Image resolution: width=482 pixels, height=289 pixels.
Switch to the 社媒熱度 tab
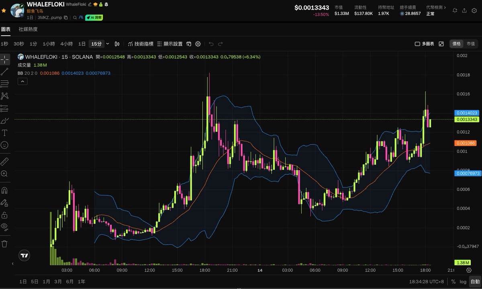coord(28,29)
